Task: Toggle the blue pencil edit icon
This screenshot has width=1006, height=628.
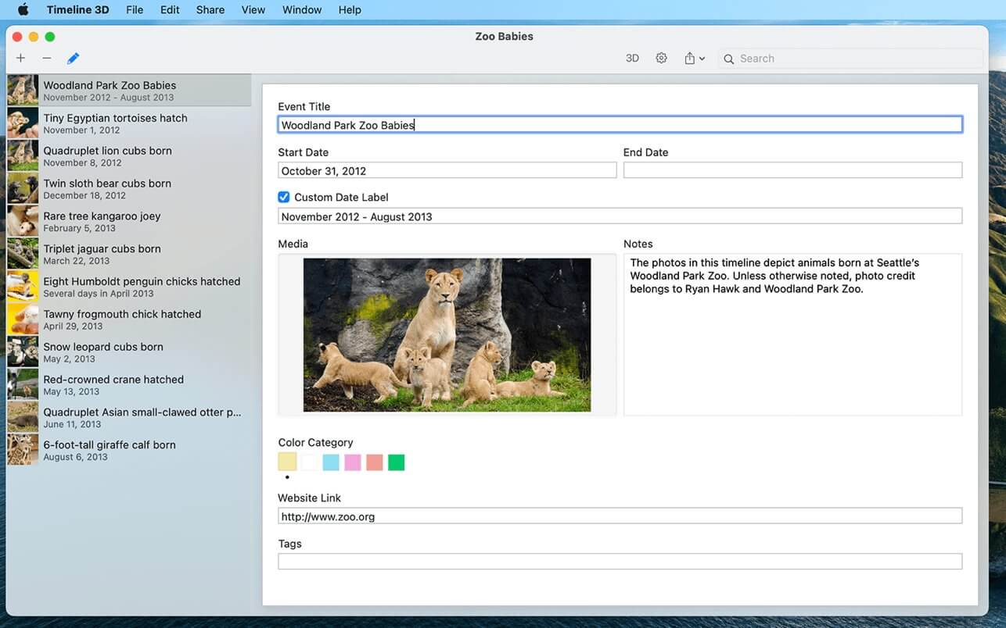Action: 73,59
